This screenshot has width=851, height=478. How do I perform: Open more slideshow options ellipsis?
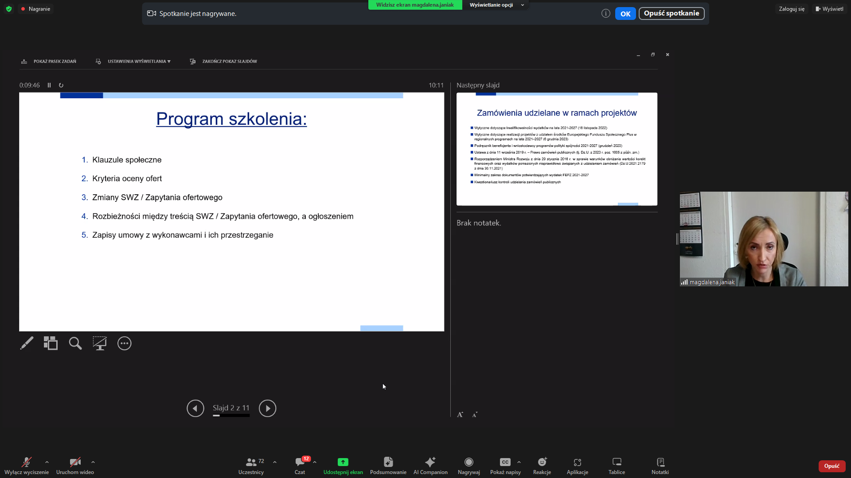125,343
